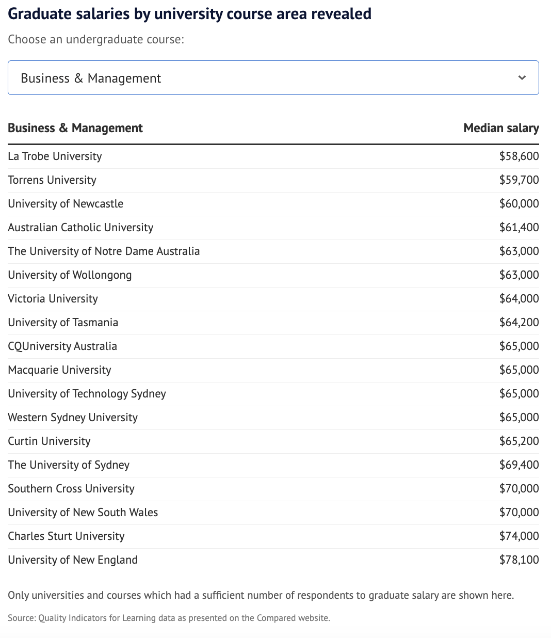Click the Business & Management table column header

[x=75, y=128]
